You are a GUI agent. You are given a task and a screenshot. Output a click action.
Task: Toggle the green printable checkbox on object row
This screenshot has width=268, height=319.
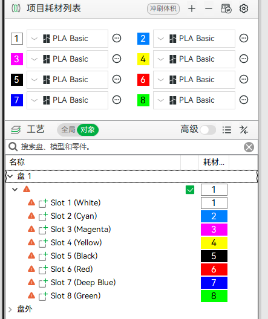190,190
